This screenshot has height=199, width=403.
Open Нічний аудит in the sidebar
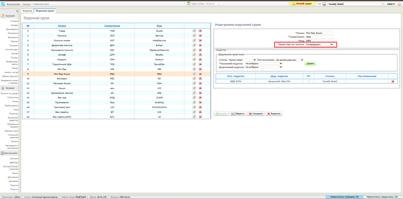pos(12,49)
